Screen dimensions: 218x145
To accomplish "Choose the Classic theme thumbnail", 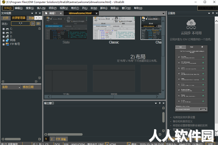I will click(x=114, y=28).
